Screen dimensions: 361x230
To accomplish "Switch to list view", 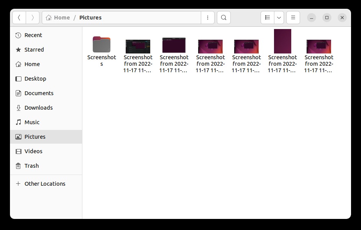I will (x=267, y=18).
